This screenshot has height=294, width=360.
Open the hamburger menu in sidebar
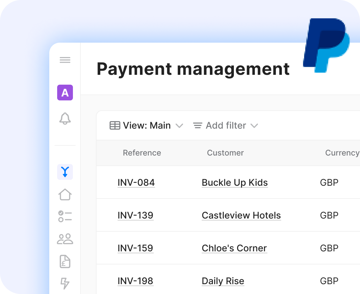tap(65, 60)
